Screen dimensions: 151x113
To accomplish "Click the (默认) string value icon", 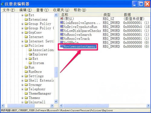I will [x=62, y=18].
